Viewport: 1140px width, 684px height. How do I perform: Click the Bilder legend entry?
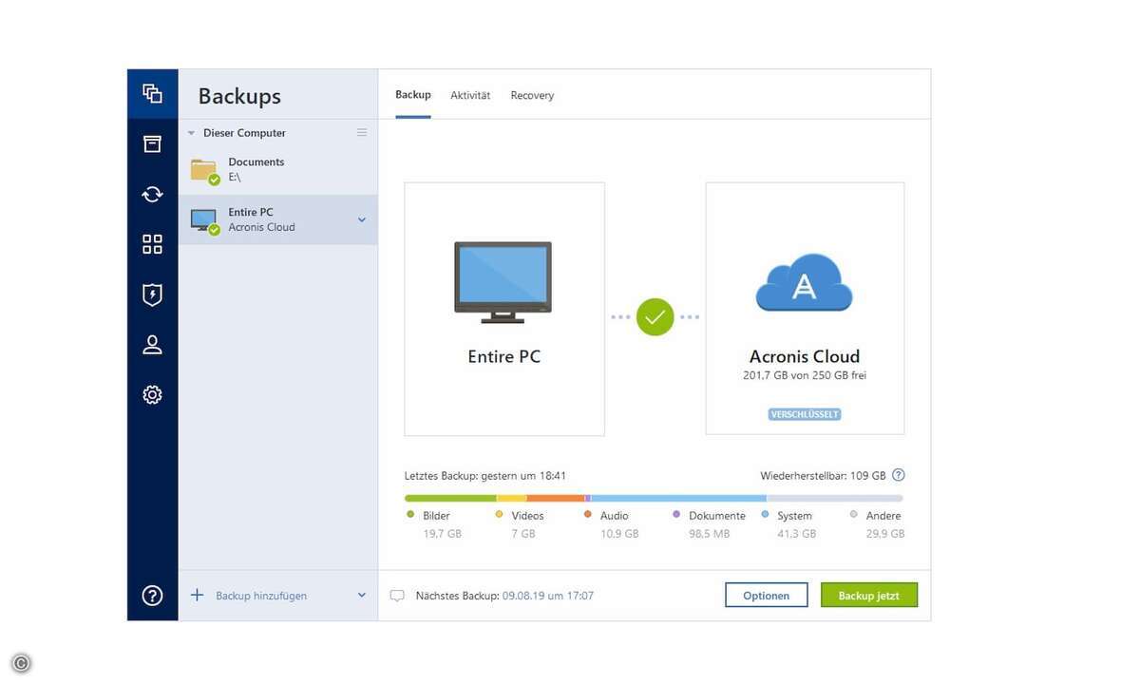tap(433, 524)
